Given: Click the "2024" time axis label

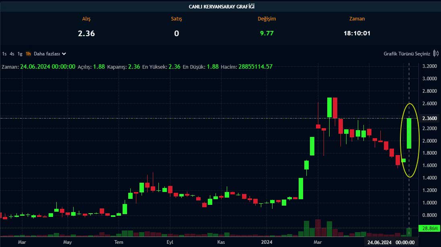Looking at the screenshot, I should pyautogui.click(x=267, y=242).
